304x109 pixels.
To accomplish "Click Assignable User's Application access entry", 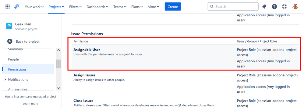I will point(263,64).
